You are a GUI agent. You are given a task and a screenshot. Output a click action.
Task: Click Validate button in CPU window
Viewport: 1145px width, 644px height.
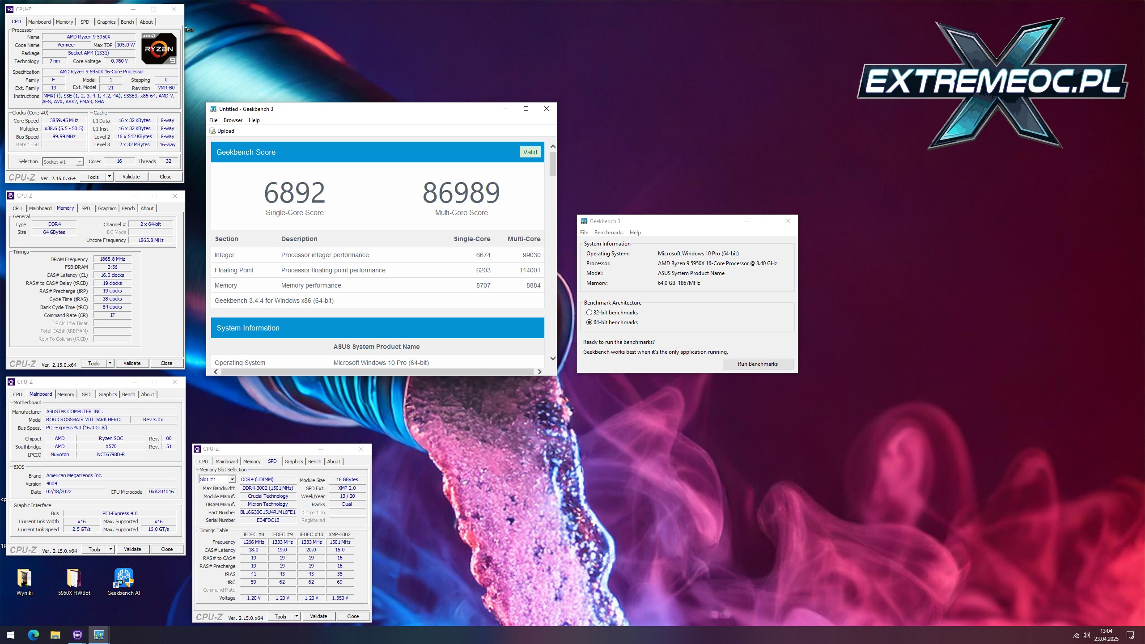tap(131, 177)
